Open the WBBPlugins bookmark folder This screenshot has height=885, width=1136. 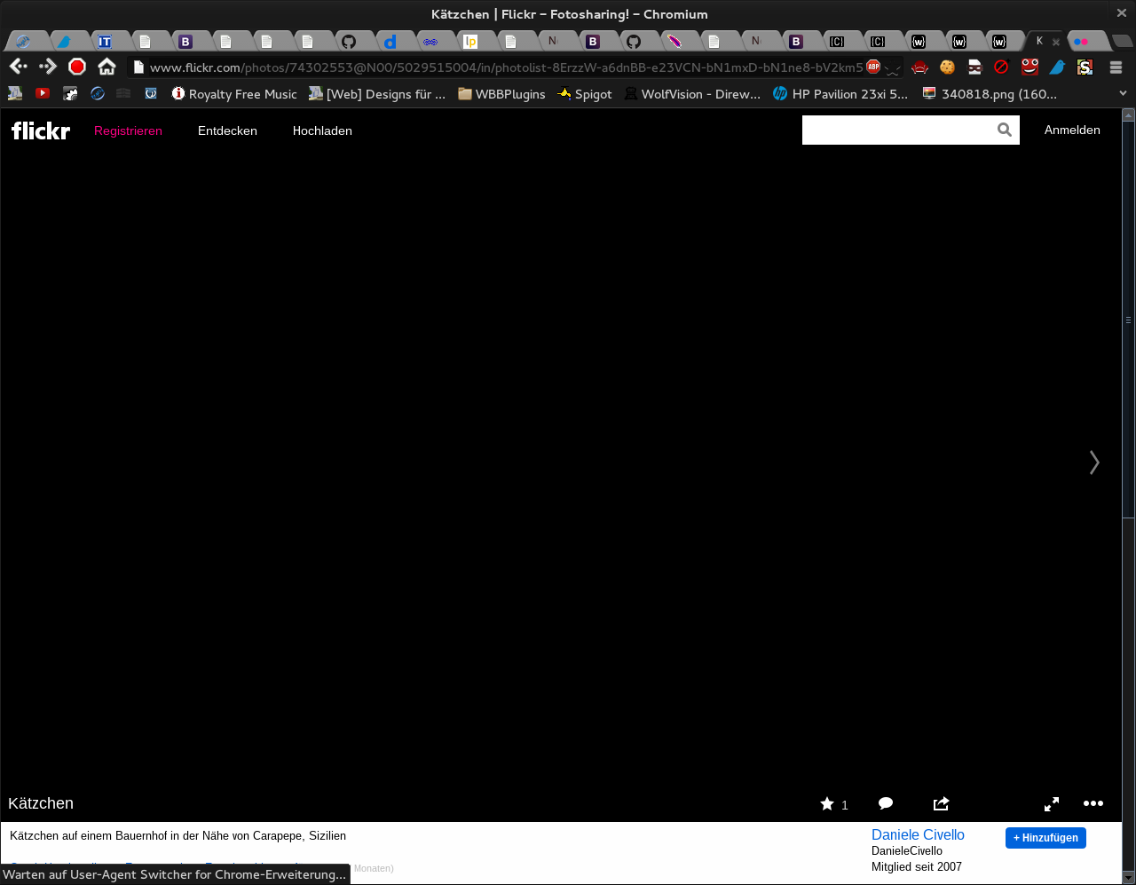tap(501, 94)
